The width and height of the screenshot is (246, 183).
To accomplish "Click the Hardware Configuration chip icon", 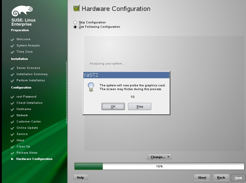I will pyautogui.click(x=77, y=8).
